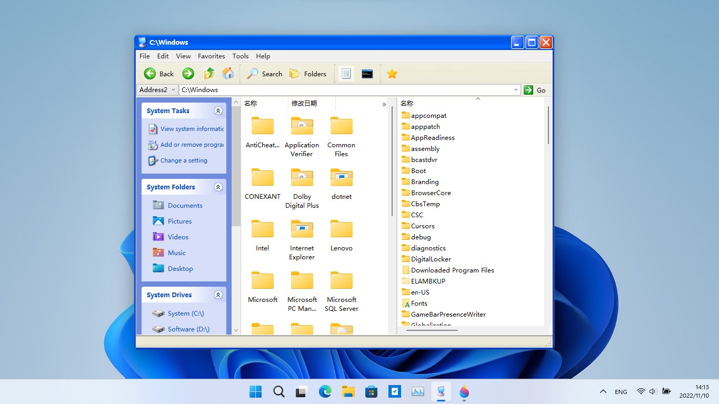Open the Favorites menu
The height and width of the screenshot is (404, 719).
click(x=211, y=56)
